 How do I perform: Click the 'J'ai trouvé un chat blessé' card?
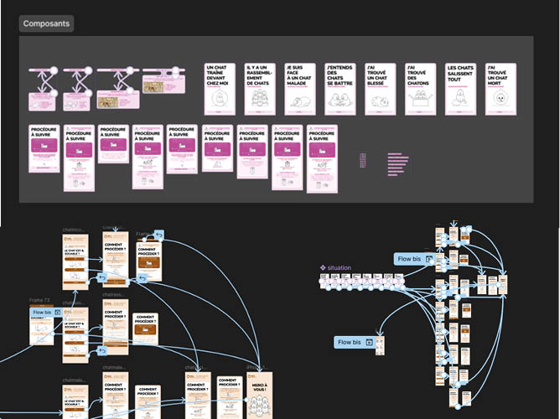click(x=380, y=89)
